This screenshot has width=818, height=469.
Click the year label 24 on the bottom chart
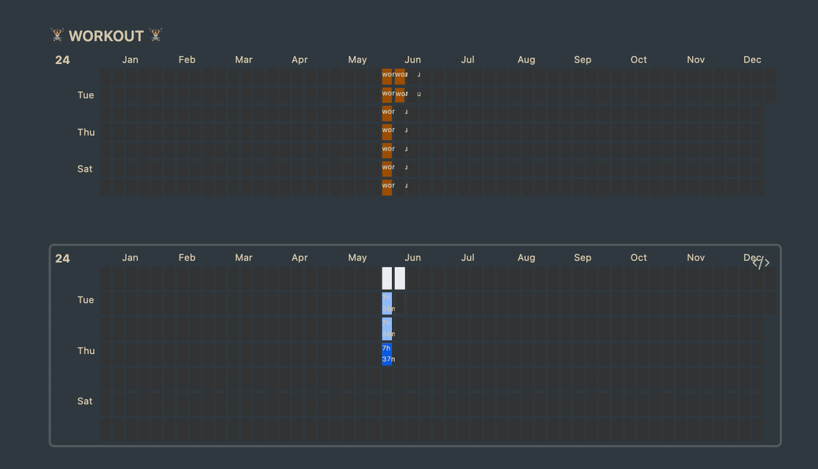pyautogui.click(x=62, y=258)
